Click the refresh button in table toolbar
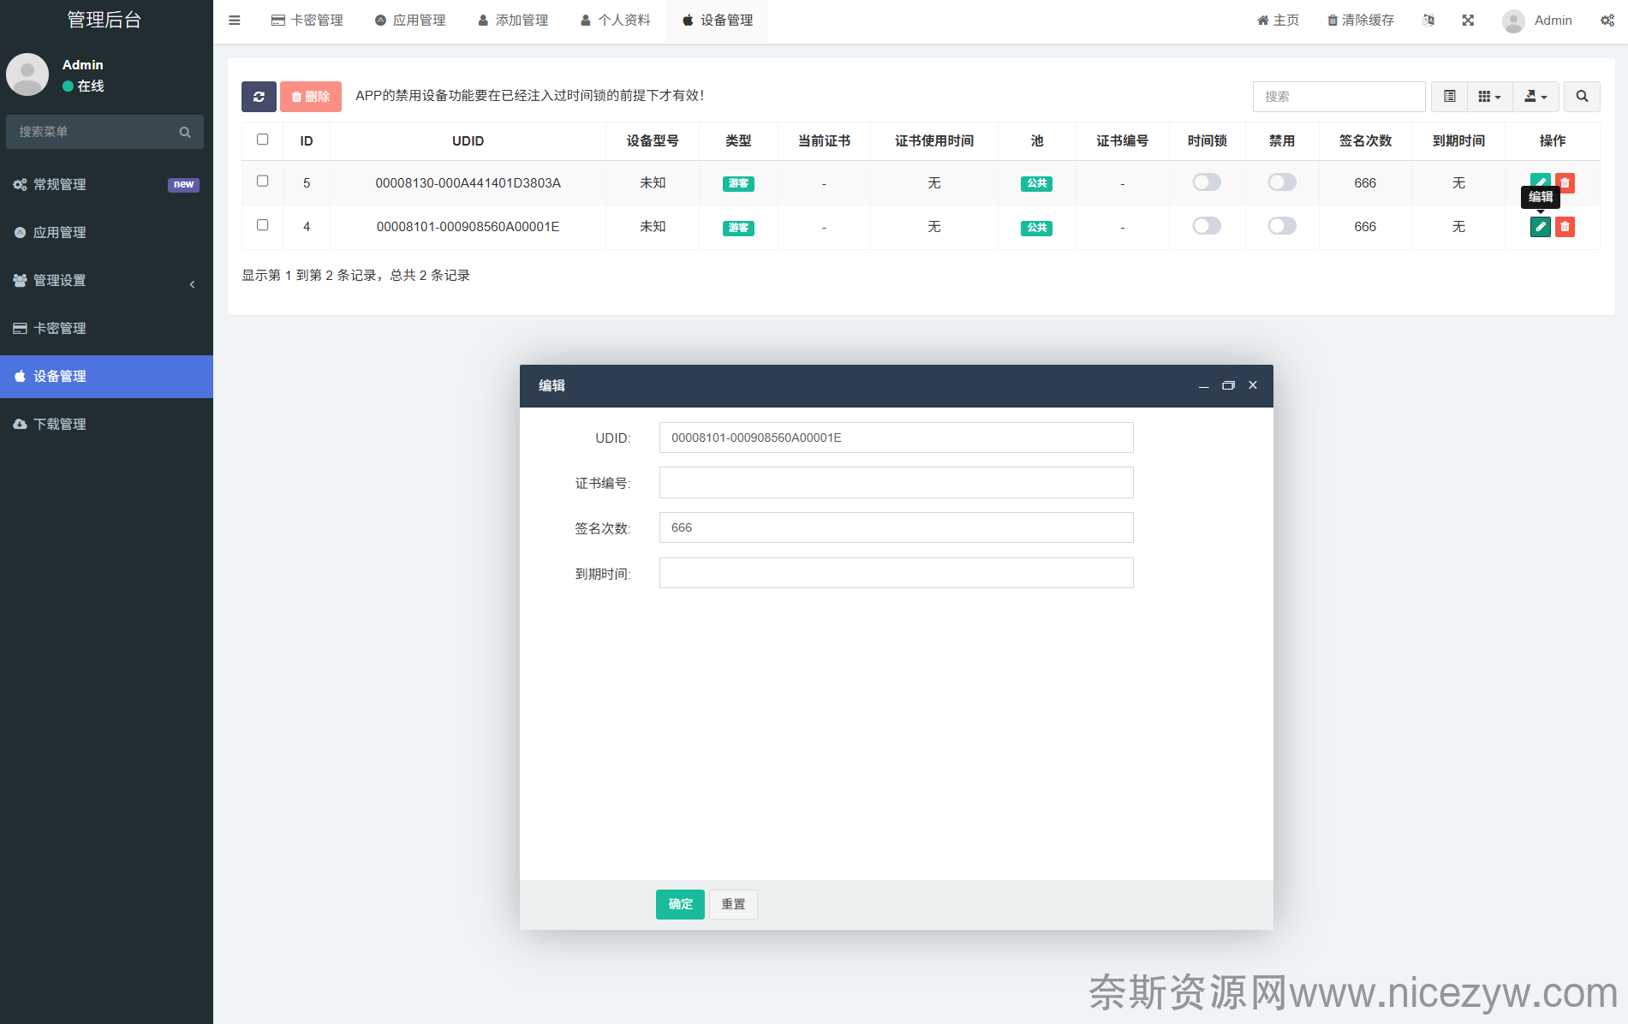 point(259,97)
